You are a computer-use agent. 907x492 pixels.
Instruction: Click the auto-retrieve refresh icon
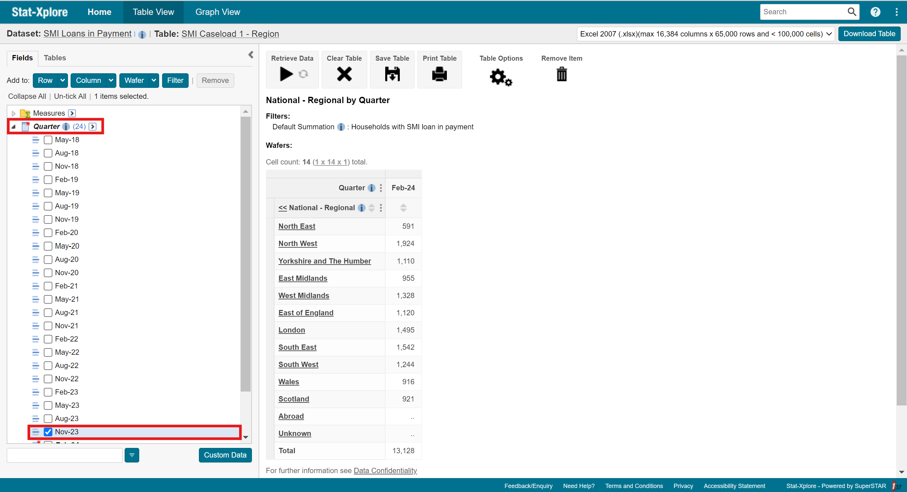tap(303, 74)
